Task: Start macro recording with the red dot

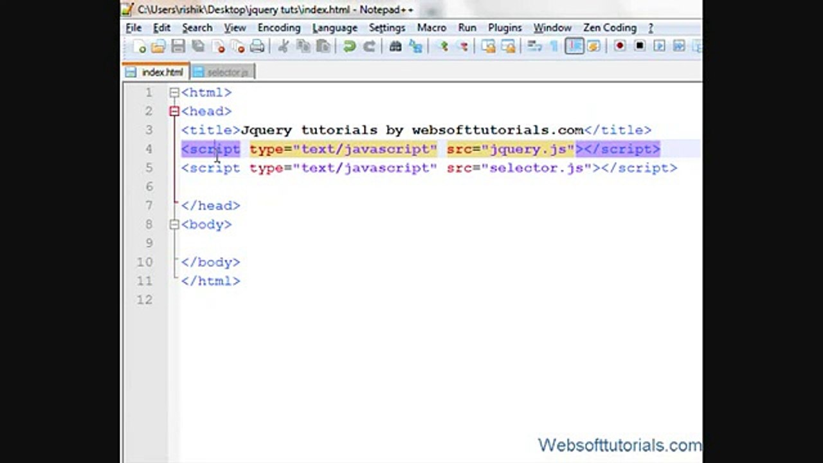Action: pyautogui.click(x=620, y=46)
